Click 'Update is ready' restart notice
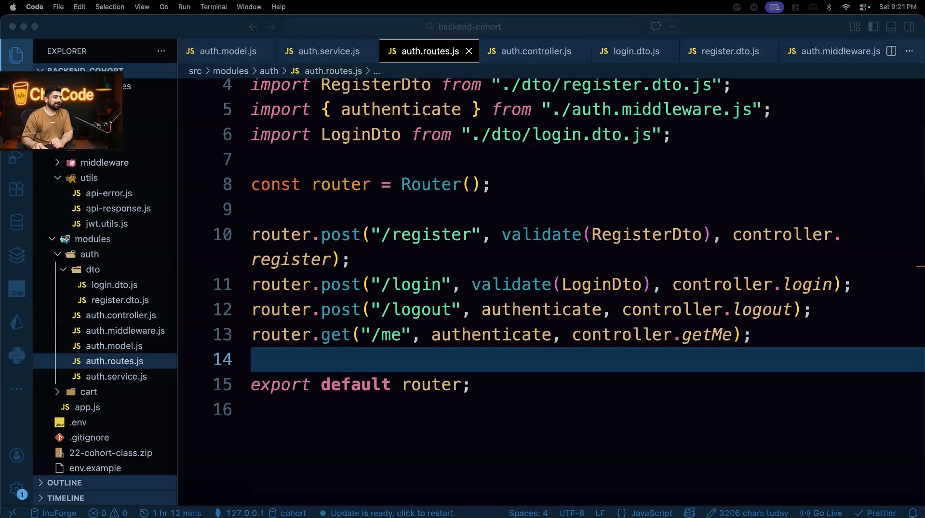 point(392,513)
